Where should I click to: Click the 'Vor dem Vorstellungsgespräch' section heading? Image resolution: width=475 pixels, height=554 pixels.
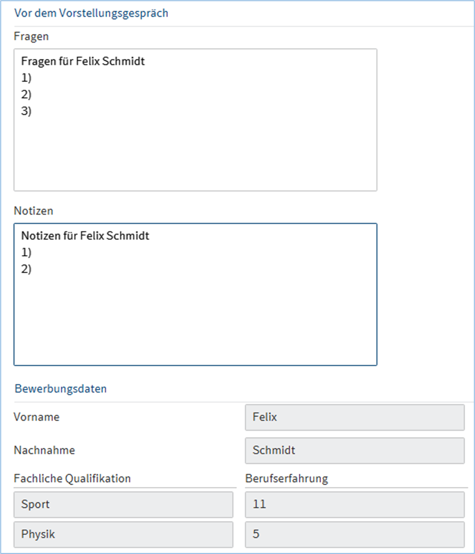[91, 13]
